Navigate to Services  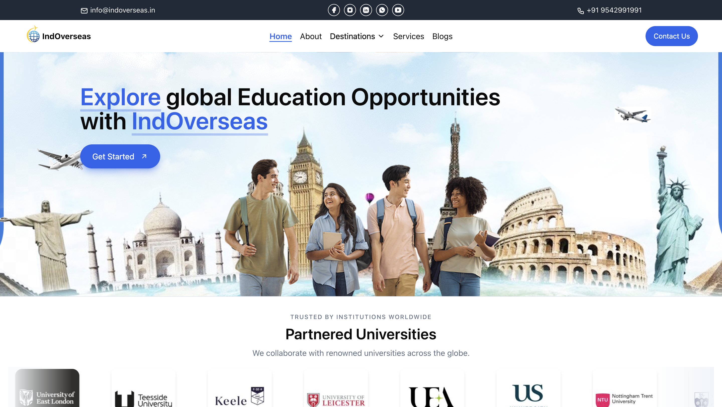tap(408, 36)
